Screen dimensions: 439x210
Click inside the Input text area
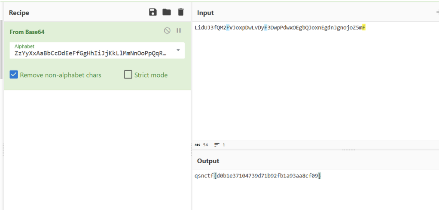[x=314, y=86]
